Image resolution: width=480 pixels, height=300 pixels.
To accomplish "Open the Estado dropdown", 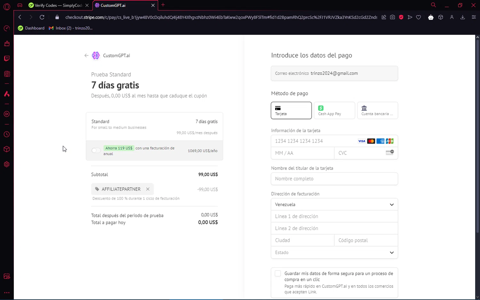I will [x=334, y=252].
